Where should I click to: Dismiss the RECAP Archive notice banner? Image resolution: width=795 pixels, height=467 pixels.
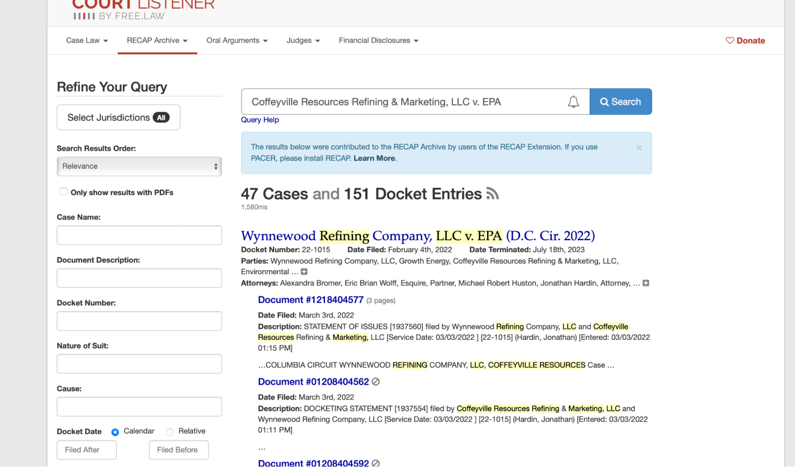click(639, 148)
